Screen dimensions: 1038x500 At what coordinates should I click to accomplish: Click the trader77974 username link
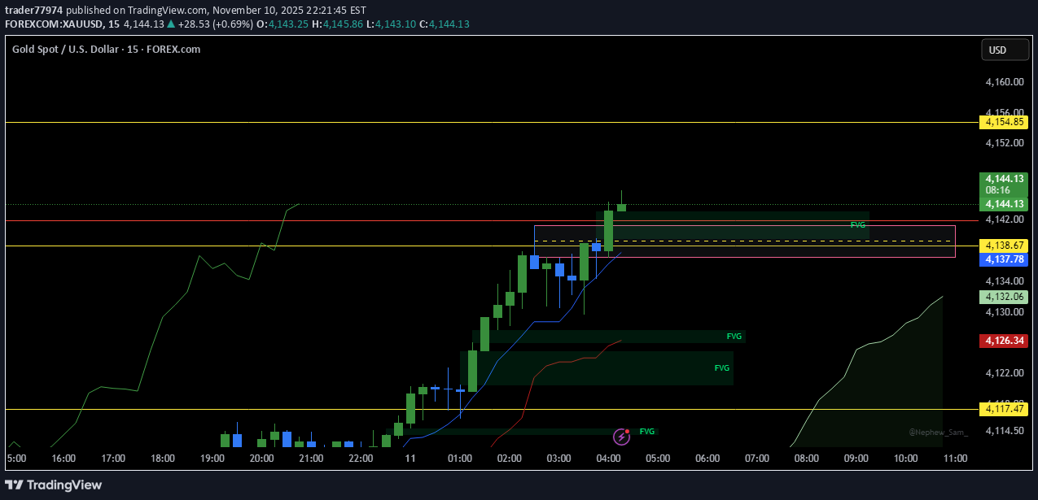coord(33,10)
